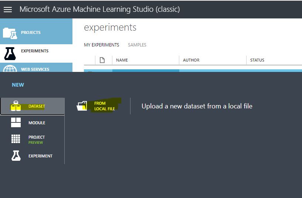
Task: Open the WEB SERVICES sidebar section
Action: (x=36, y=67)
